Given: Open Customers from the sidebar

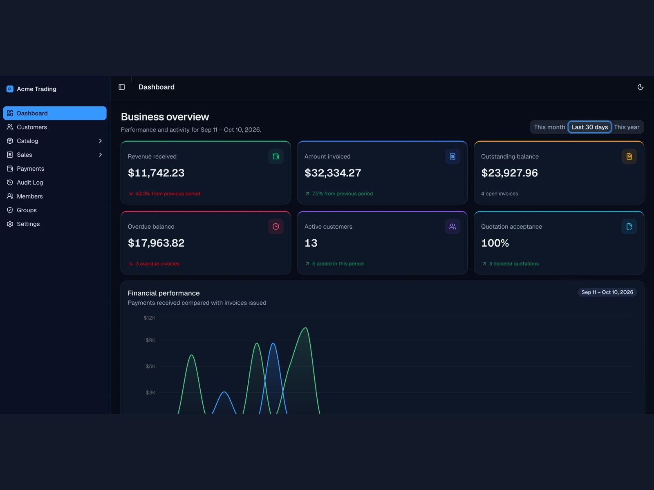Looking at the screenshot, I should click(55, 127).
